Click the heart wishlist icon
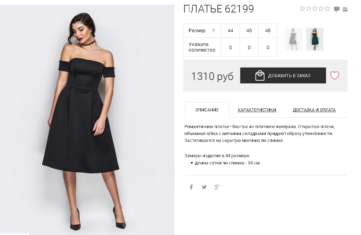The height and width of the screenshot is (235, 361). (x=334, y=75)
